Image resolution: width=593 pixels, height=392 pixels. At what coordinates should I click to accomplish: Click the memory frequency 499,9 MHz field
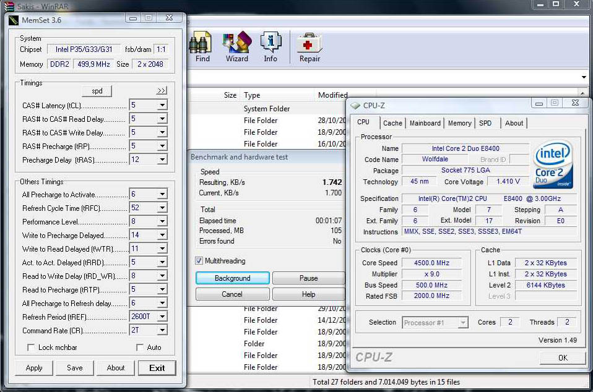pyautogui.click(x=94, y=64)
